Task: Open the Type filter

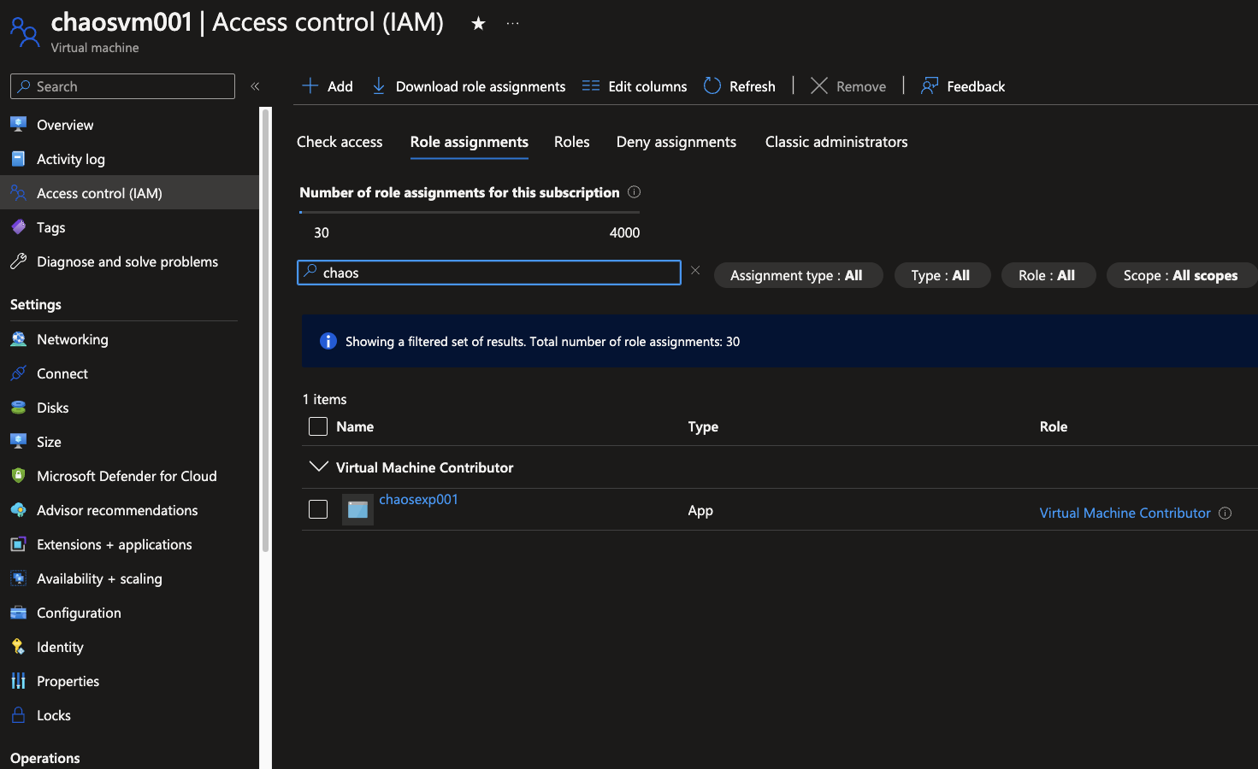Action: coord(942,275)
